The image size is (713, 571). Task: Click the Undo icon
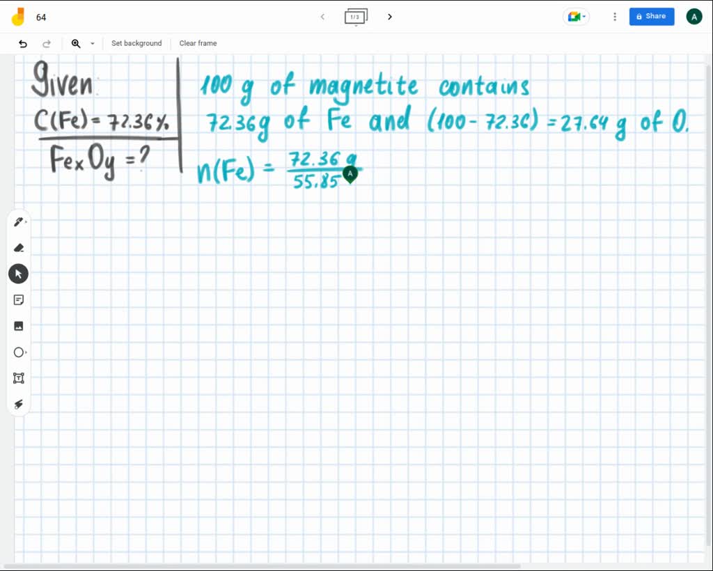(22, 43)
